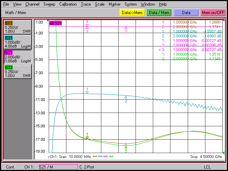The width and height of the screenshot is (228, 171).
Task: Toggle the Data / Mem display mode
Action: 159,13
